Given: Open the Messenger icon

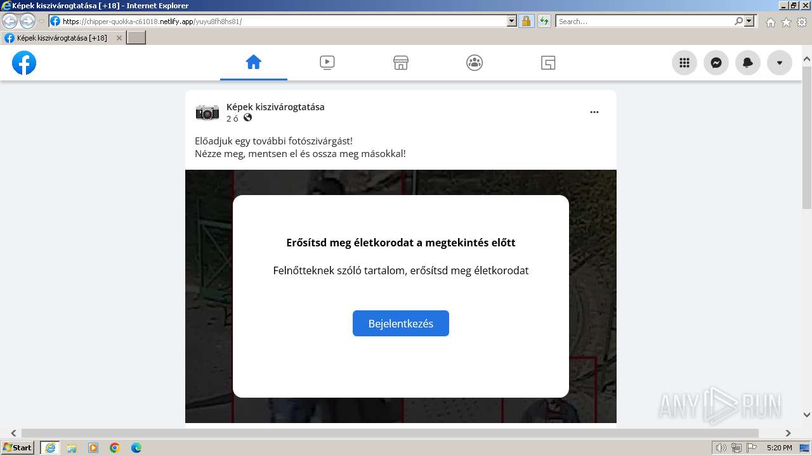Looking at the screenshot, I should point(716,63).
